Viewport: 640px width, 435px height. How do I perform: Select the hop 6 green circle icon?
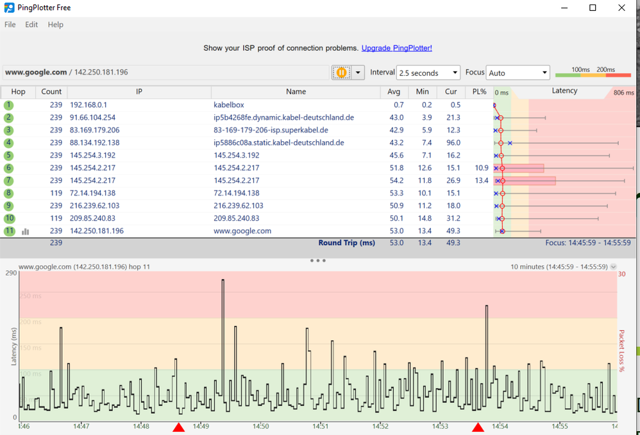click(x=8, y=168)
